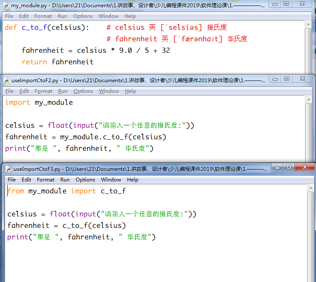Click Python file icon in my_module.py title bar
This screenshot has height=282, width=316.
pyautogui.click(x=6, y=6)
